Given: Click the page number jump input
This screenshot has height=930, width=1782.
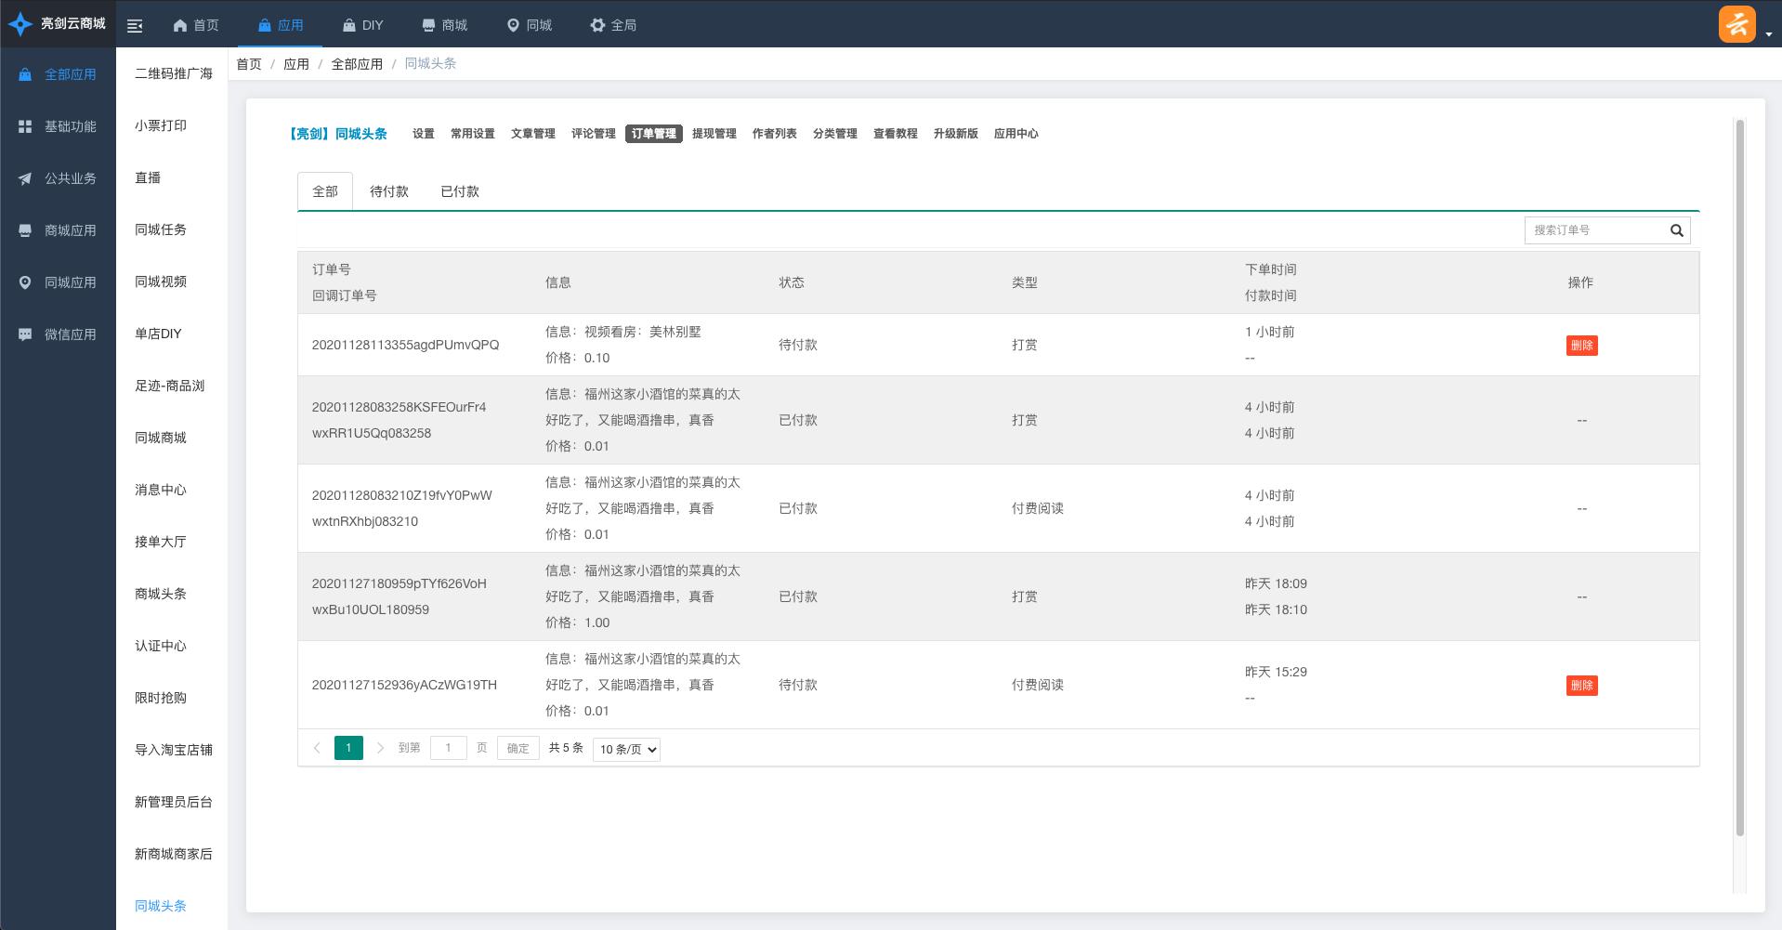Looking at the screenshot, I should coord(448,748).
